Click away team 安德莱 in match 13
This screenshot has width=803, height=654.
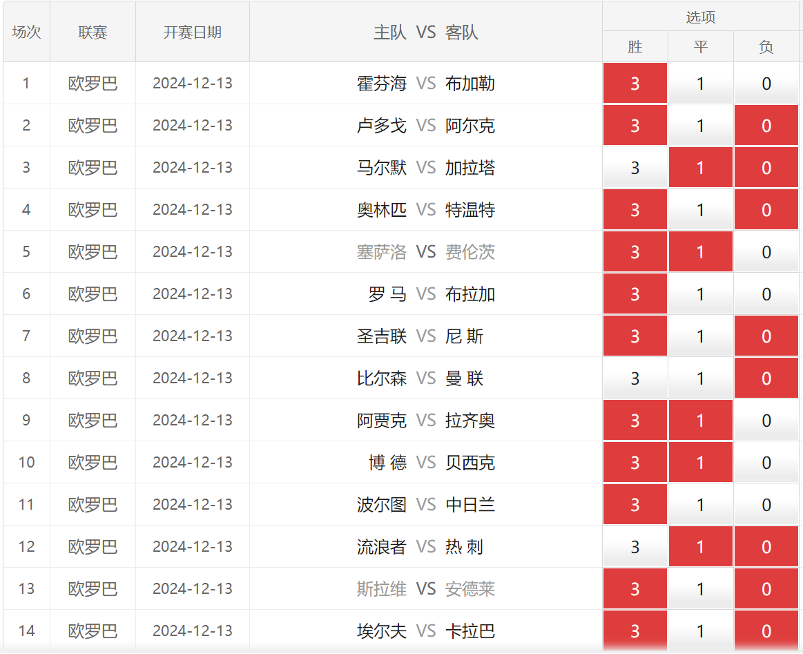(470, 589)
